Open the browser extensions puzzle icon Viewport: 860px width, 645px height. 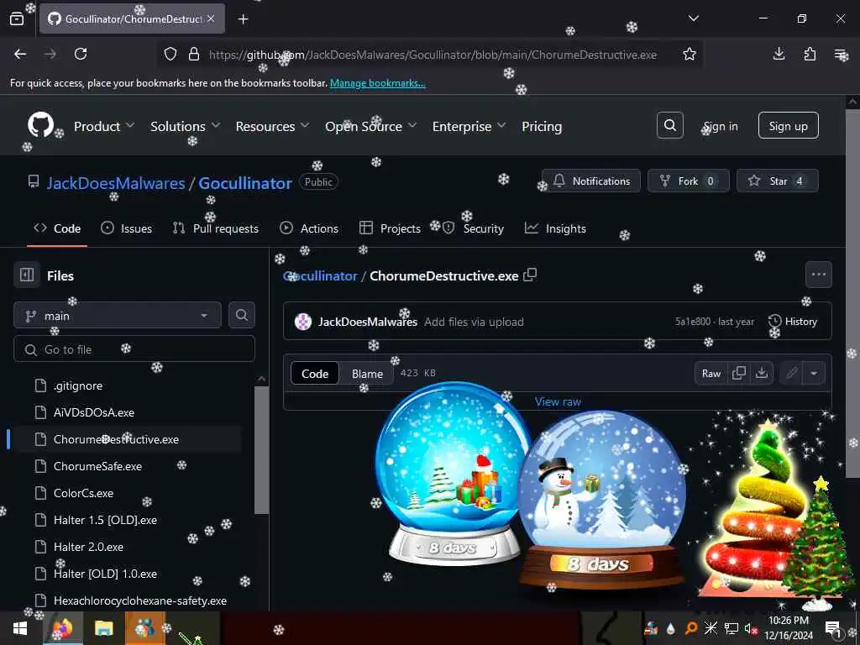[x=810, y=54]
